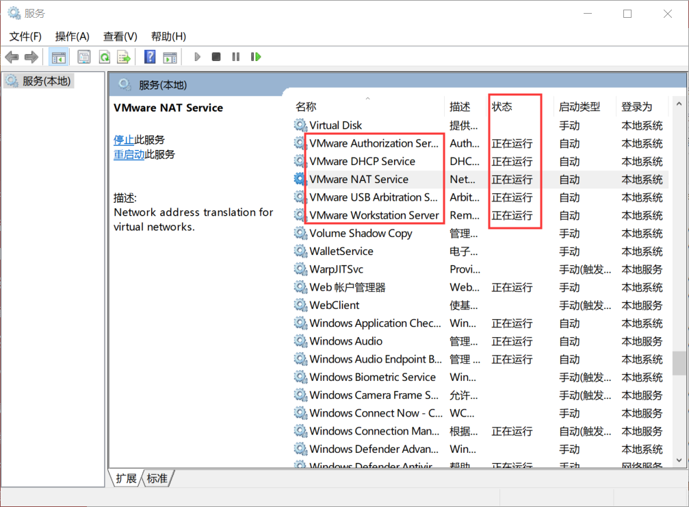
Task: Click the Stop Service square icon
Action: pos(216,57)
